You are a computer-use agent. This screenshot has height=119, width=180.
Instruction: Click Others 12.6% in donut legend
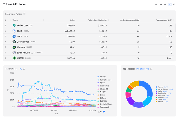pos(162,102)
